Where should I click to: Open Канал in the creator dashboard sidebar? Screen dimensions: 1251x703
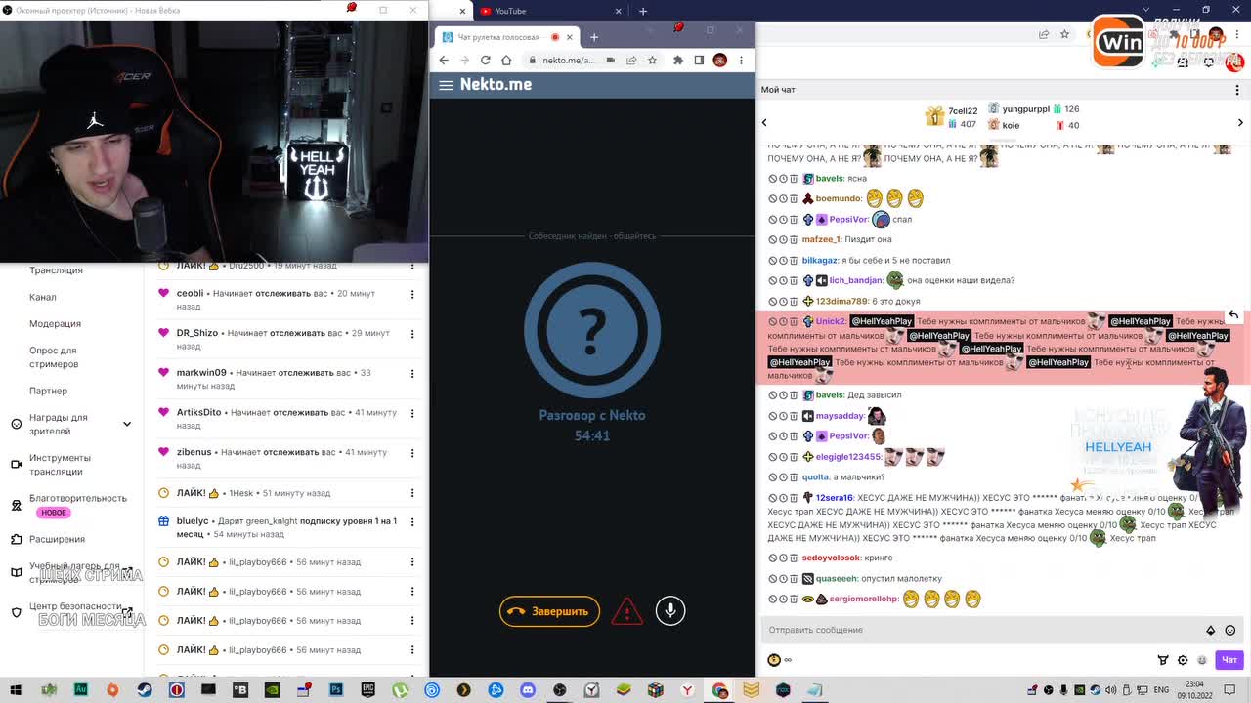pos(43,297)
